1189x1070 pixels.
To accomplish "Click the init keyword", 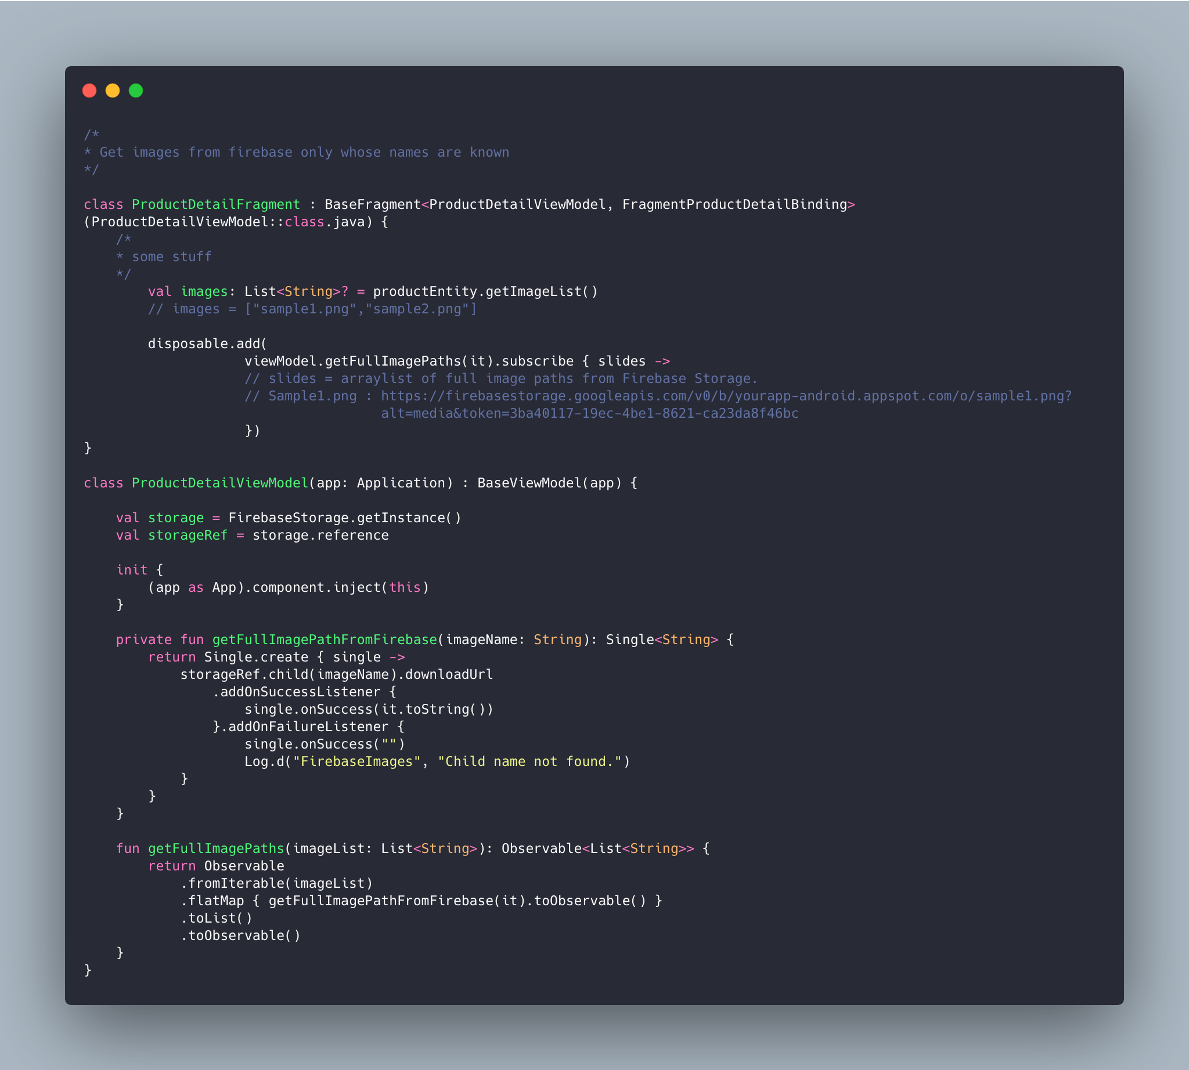I will pos(131,570).
